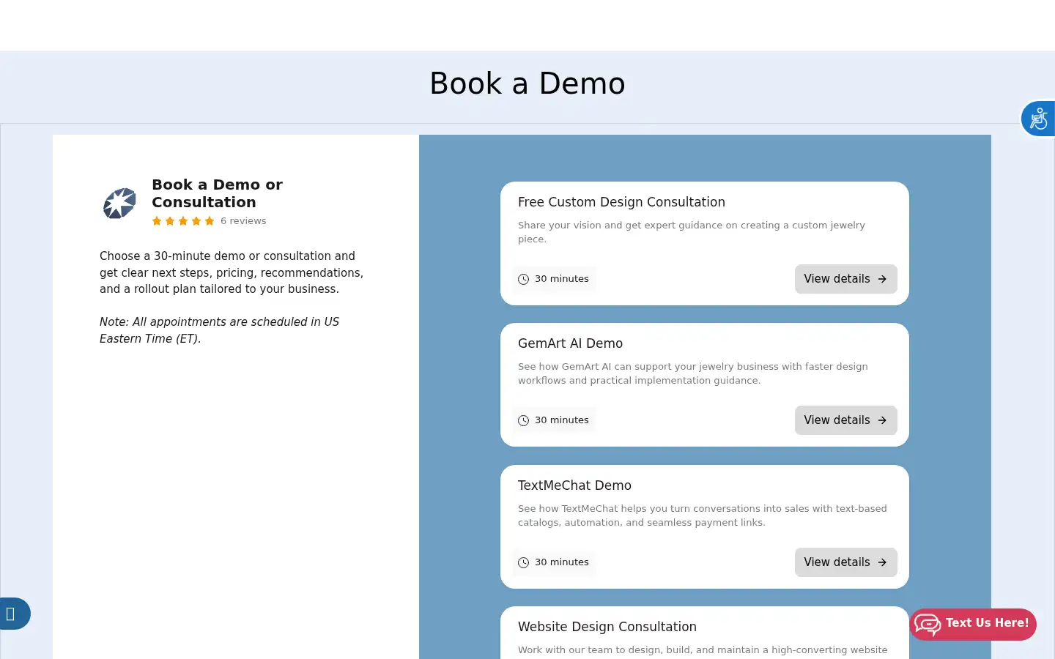Click the 'Share your vision' card description
The image size is (1055, 659).
pos(692,232)
